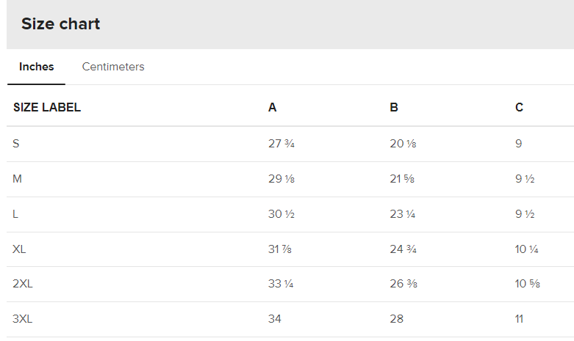Click the 21 ⅝ measurement in column B
This screenshot has width=574, height=341.
[x=403, y=179]
